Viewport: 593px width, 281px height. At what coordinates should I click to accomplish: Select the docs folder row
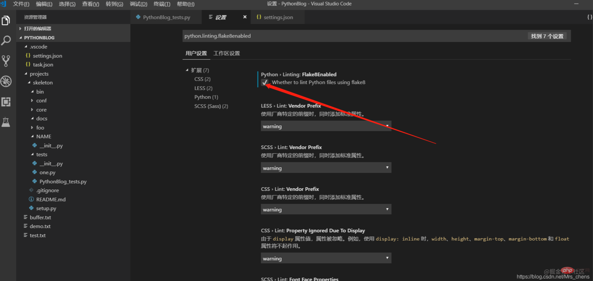point(73,118)
